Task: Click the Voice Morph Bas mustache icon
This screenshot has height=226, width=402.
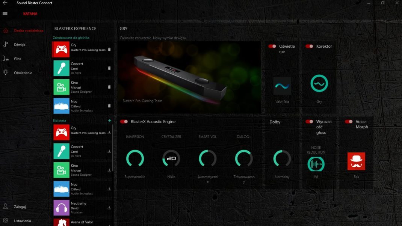Action: [356, 161]
